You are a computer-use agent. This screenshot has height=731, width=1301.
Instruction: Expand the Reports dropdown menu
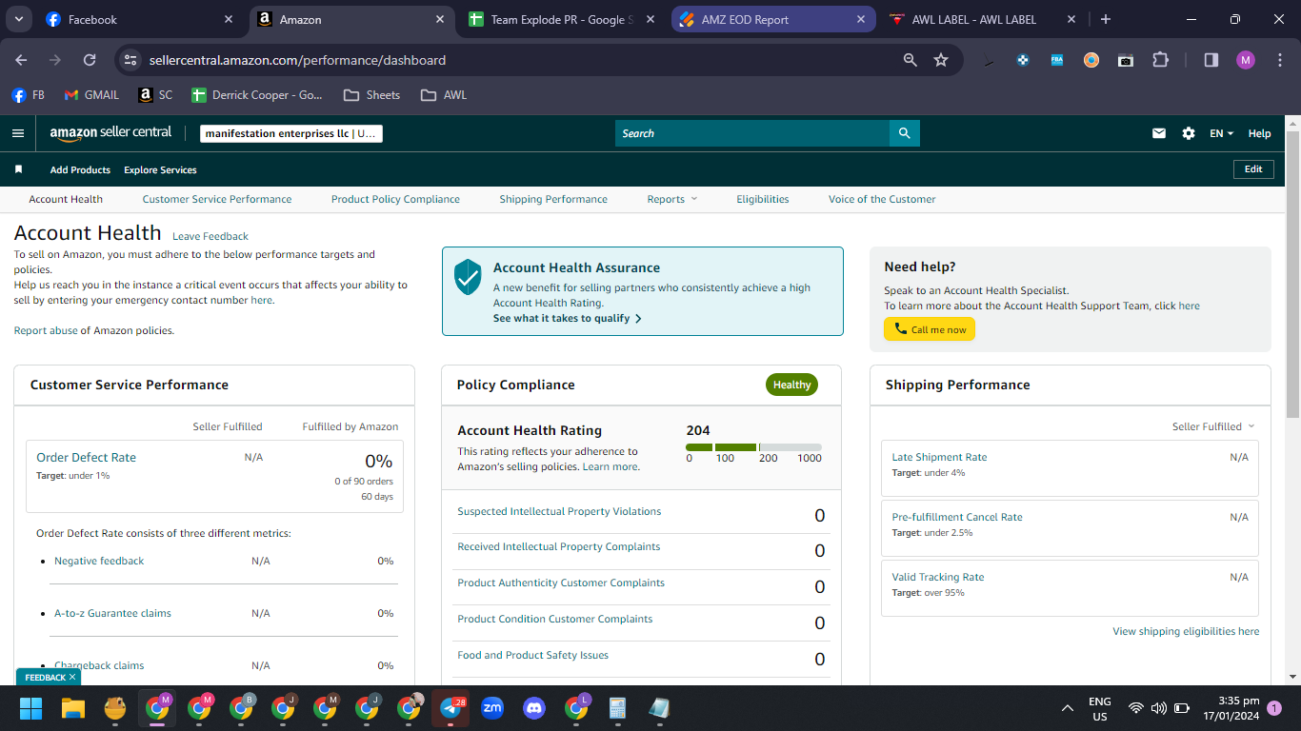[x=672, y=199]
